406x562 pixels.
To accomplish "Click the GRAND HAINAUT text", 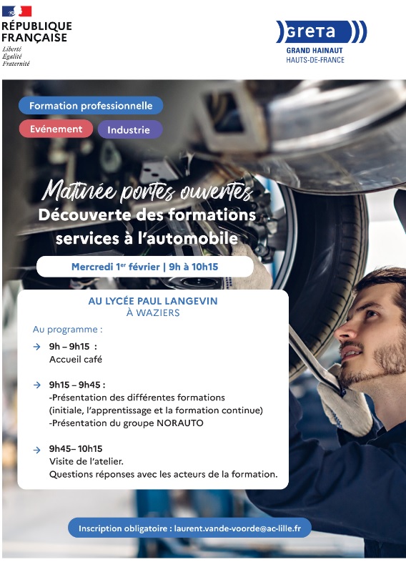I will pos(315,51).
